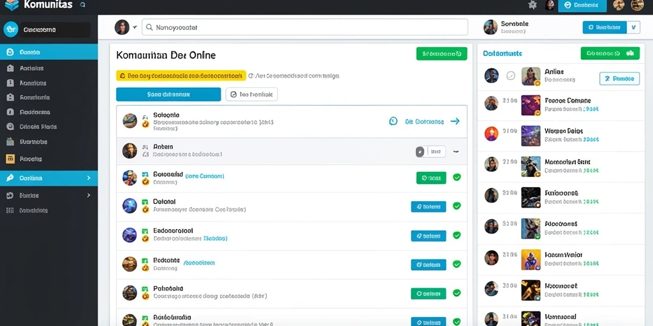
Task: Click the outlined button next to Anlias
Action: 619,78
